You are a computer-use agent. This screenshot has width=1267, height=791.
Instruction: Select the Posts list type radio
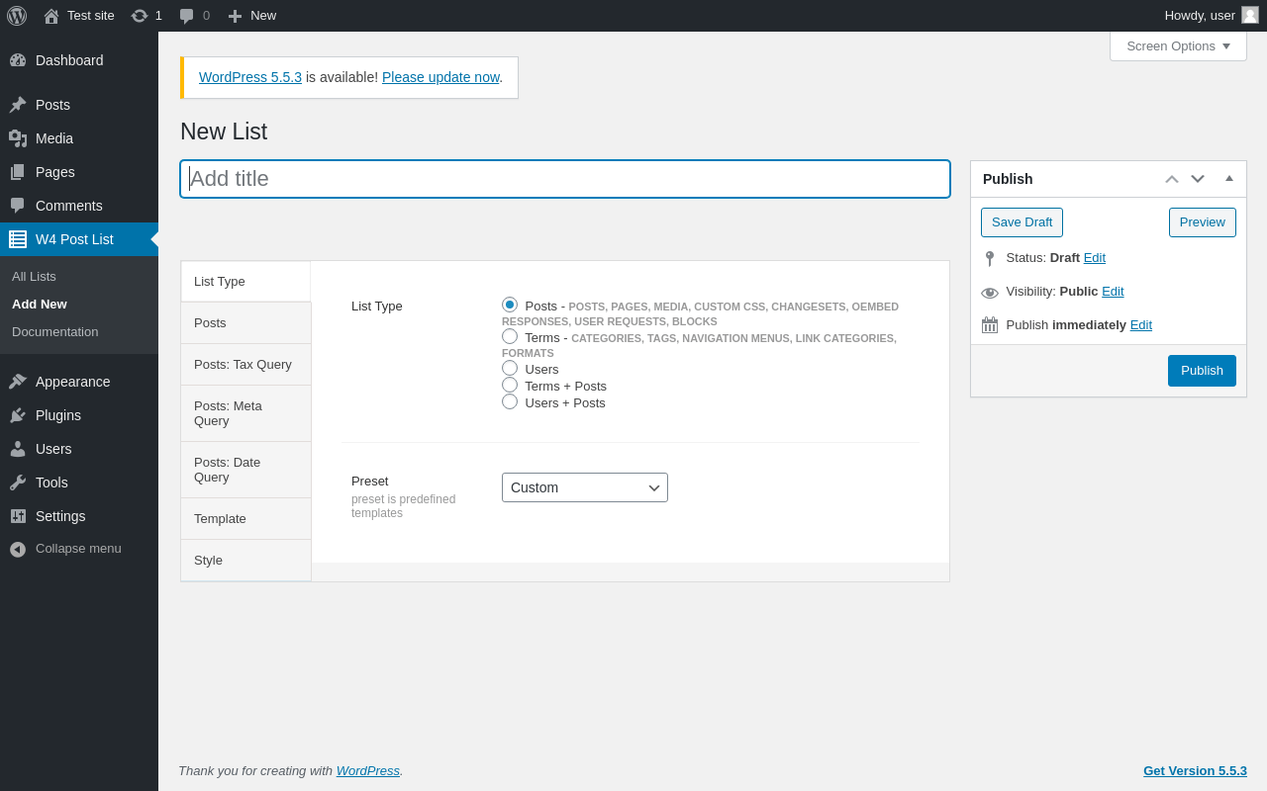(x=510, y=305)
